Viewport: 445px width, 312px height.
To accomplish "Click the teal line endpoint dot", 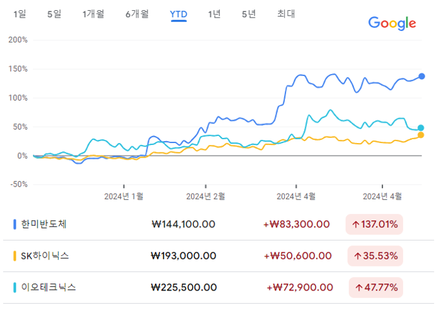I will pos(420,128).
